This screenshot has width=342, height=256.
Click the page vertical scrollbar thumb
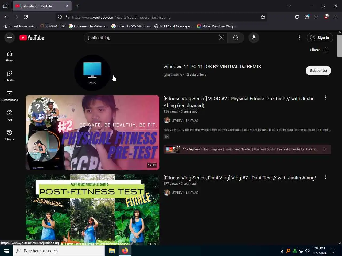click(x=340, y=45)
